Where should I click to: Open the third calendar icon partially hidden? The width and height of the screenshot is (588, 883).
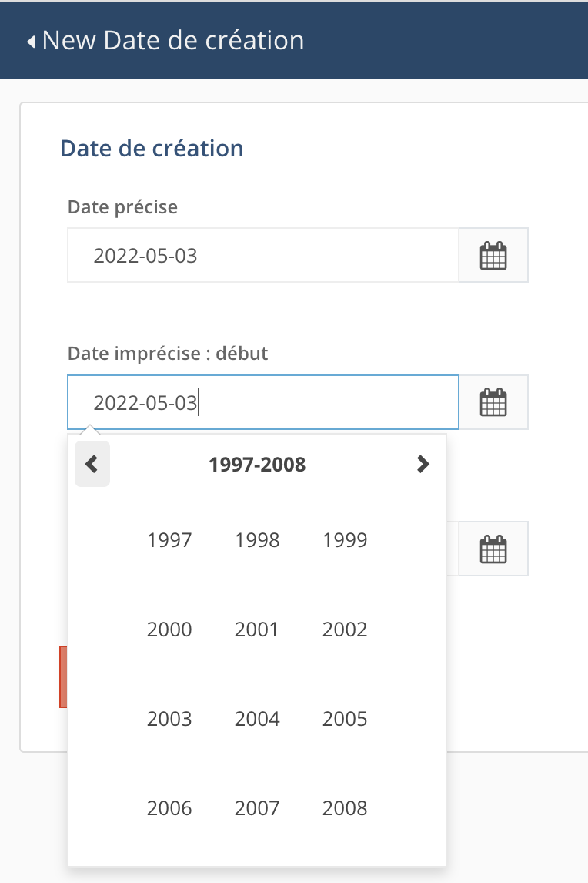[493, 549]
